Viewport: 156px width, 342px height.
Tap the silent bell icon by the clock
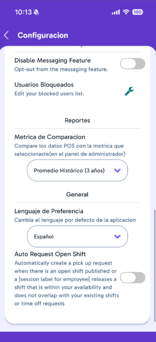coord(36,12)
